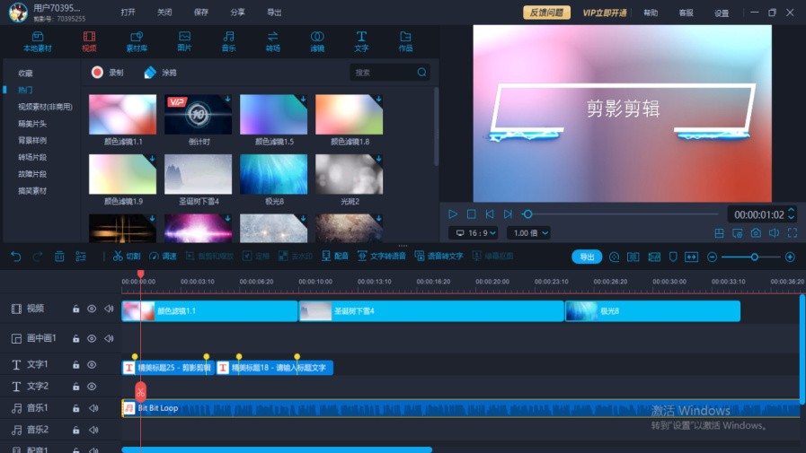Take a snapshot with the preview camera icon
The height and width of the screenshot is (453, 806).
pos(756,233)
